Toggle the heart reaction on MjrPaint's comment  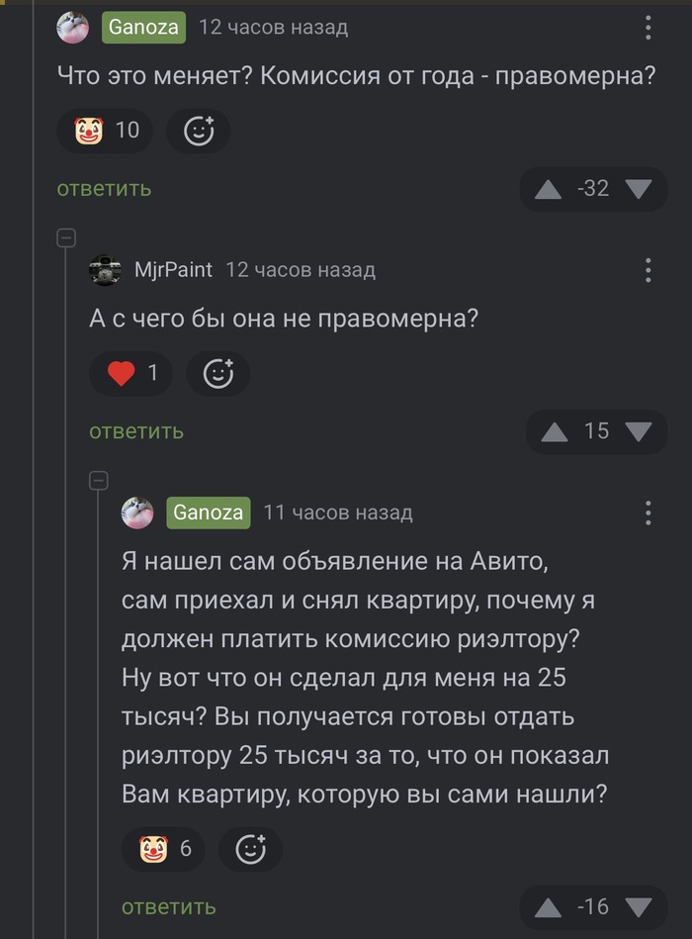tap(131, 373)
